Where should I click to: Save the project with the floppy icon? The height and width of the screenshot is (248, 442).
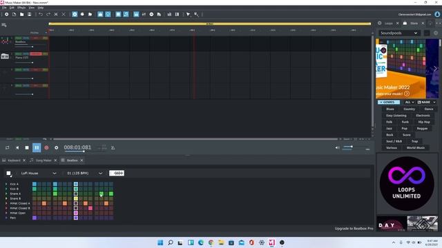coord(29,14)
